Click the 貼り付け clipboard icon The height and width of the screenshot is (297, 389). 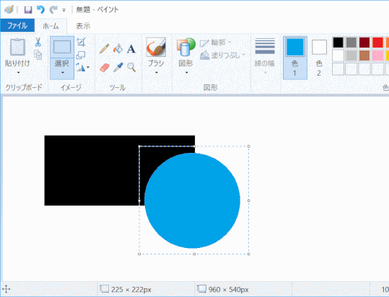coord(17,47)
